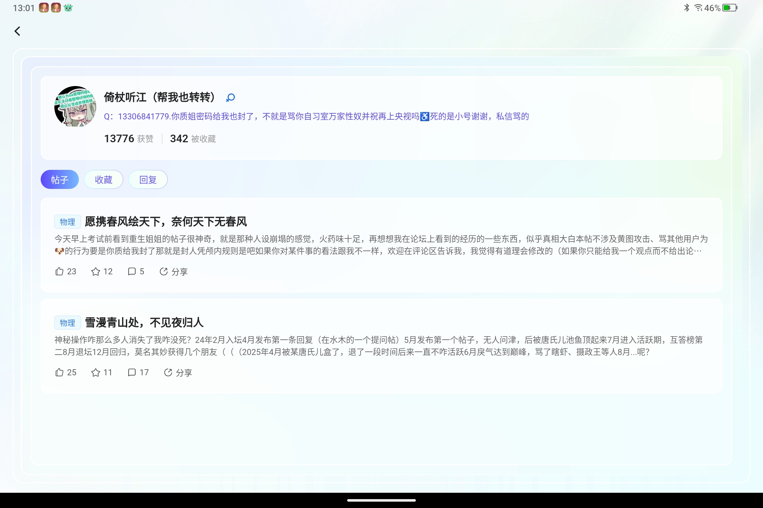Open preview text beginning 神秘操作咋那么多人消失了

379,346
